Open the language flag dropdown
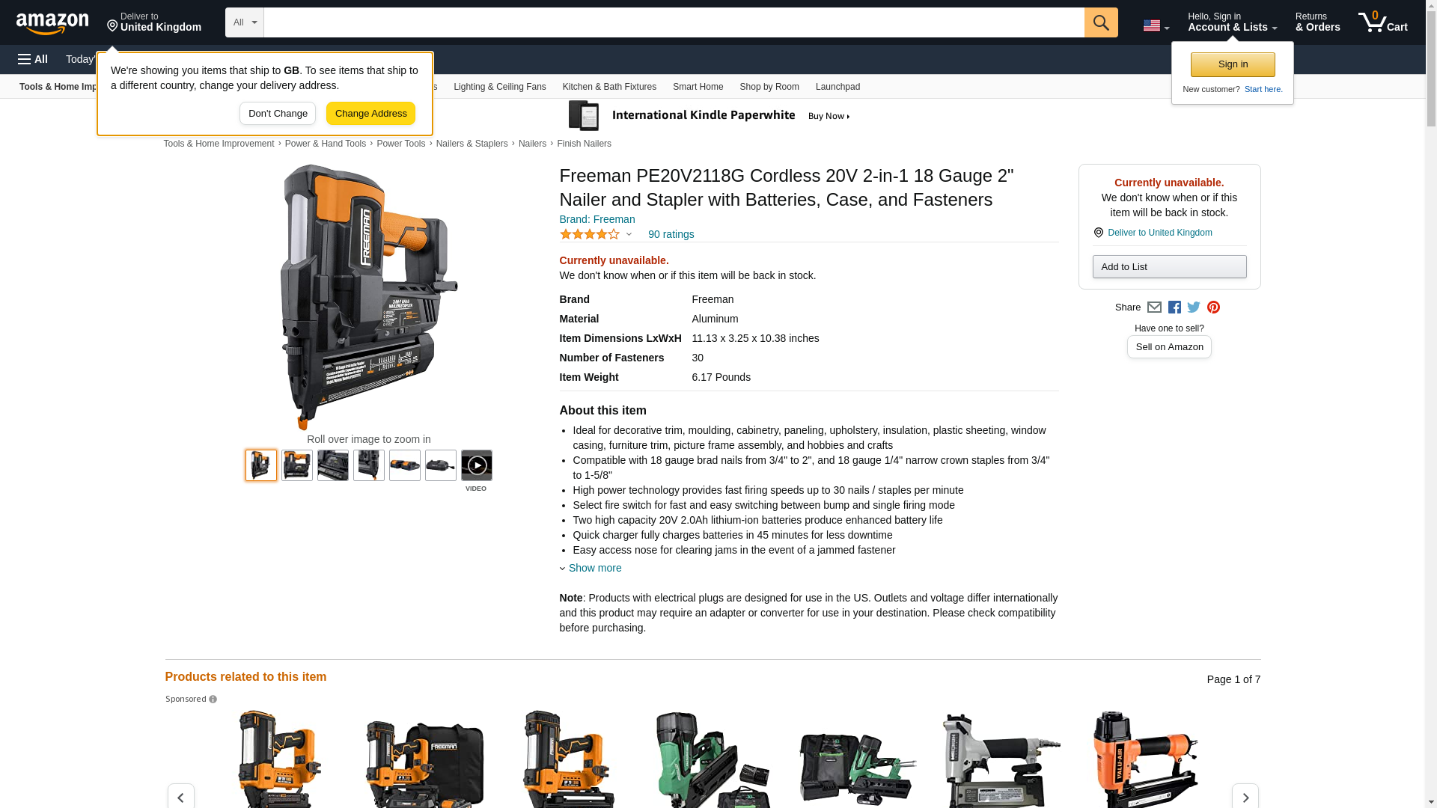Screen dimensions: 1437x808 click(x=1156, y=25)
